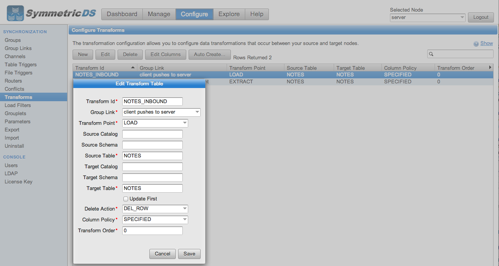Click the sort arrow on Transform Id header
The height and width of the screenshot is (266, 499).
pos(133,68)
